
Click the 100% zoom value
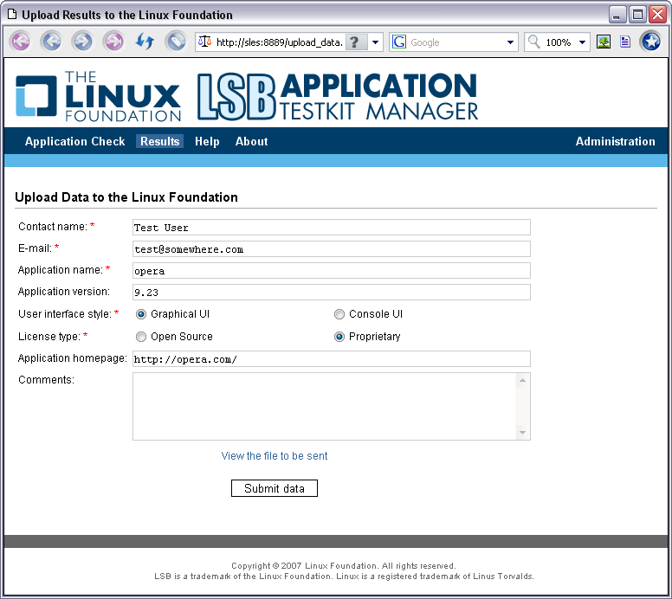[558, 42]
